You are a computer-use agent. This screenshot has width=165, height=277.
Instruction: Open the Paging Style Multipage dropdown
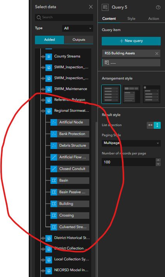pyautogui.click(x=131, y=143)
